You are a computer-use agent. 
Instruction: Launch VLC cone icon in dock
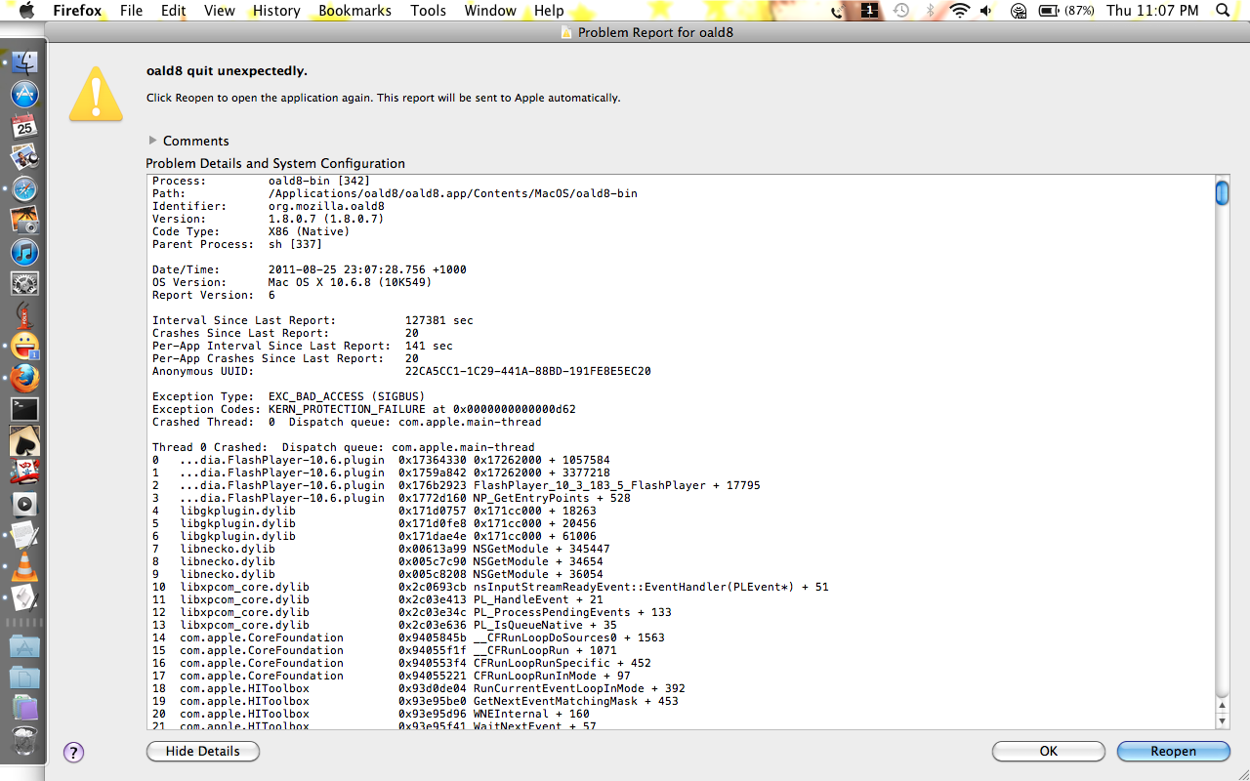pos(24,566)
